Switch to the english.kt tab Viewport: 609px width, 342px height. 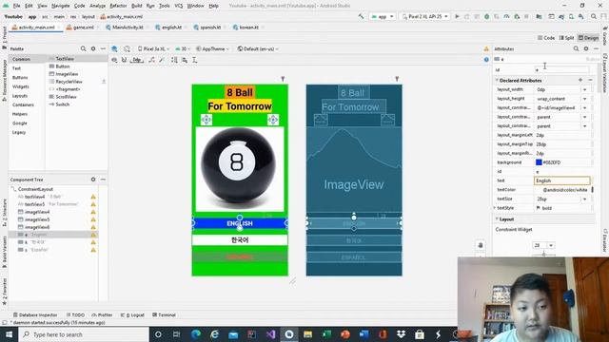pos(169,28)
